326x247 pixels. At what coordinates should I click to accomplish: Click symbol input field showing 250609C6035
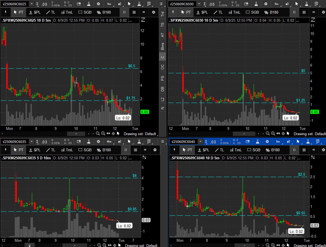[15, 142]
